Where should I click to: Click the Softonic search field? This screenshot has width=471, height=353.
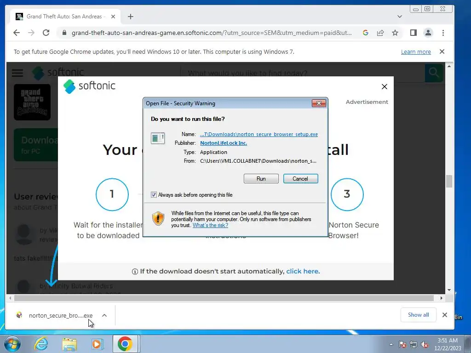302,73
